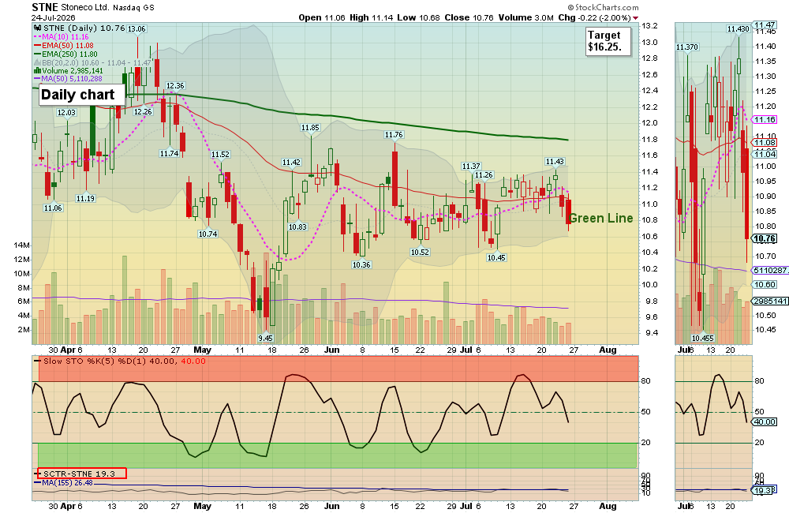Image resolution: width=789 pixels, height=513 pixels.
Task: Click the 10.83 price label
Action: pyautogui.click(x=297, y=227)
